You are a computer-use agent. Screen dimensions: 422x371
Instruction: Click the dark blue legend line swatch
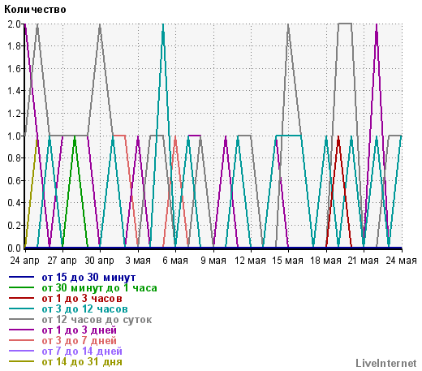pos(21,277)
